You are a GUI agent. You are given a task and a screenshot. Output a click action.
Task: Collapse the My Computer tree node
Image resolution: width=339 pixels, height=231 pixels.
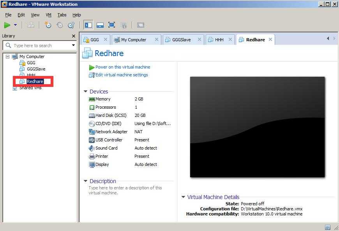[8, 56]
